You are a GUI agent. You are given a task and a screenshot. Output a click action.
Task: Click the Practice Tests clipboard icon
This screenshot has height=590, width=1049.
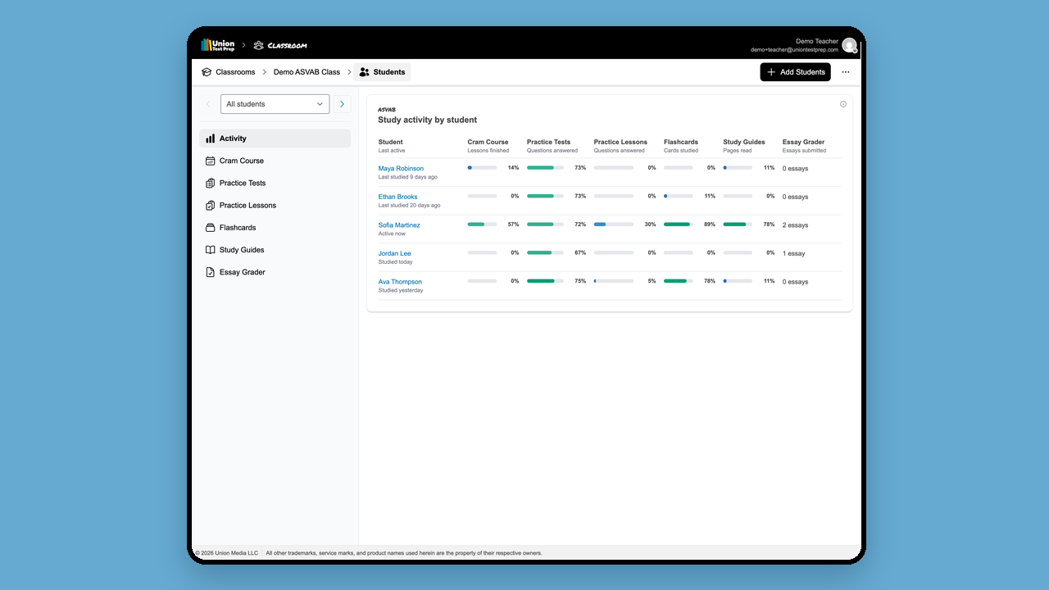click(211, 183)
